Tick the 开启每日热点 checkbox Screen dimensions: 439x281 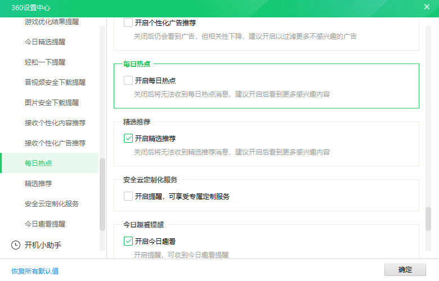pos(128,80)
